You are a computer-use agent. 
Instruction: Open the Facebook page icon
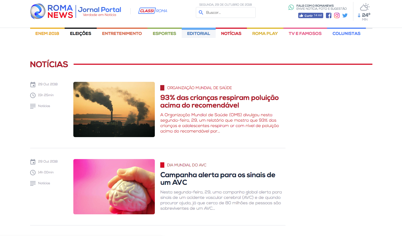pos(329,15)
